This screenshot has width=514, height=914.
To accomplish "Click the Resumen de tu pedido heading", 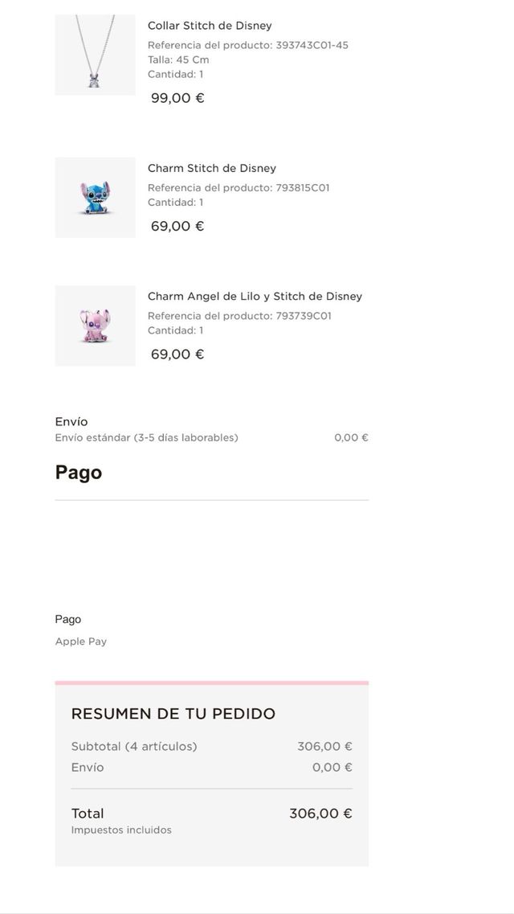I will click(173, 714).
